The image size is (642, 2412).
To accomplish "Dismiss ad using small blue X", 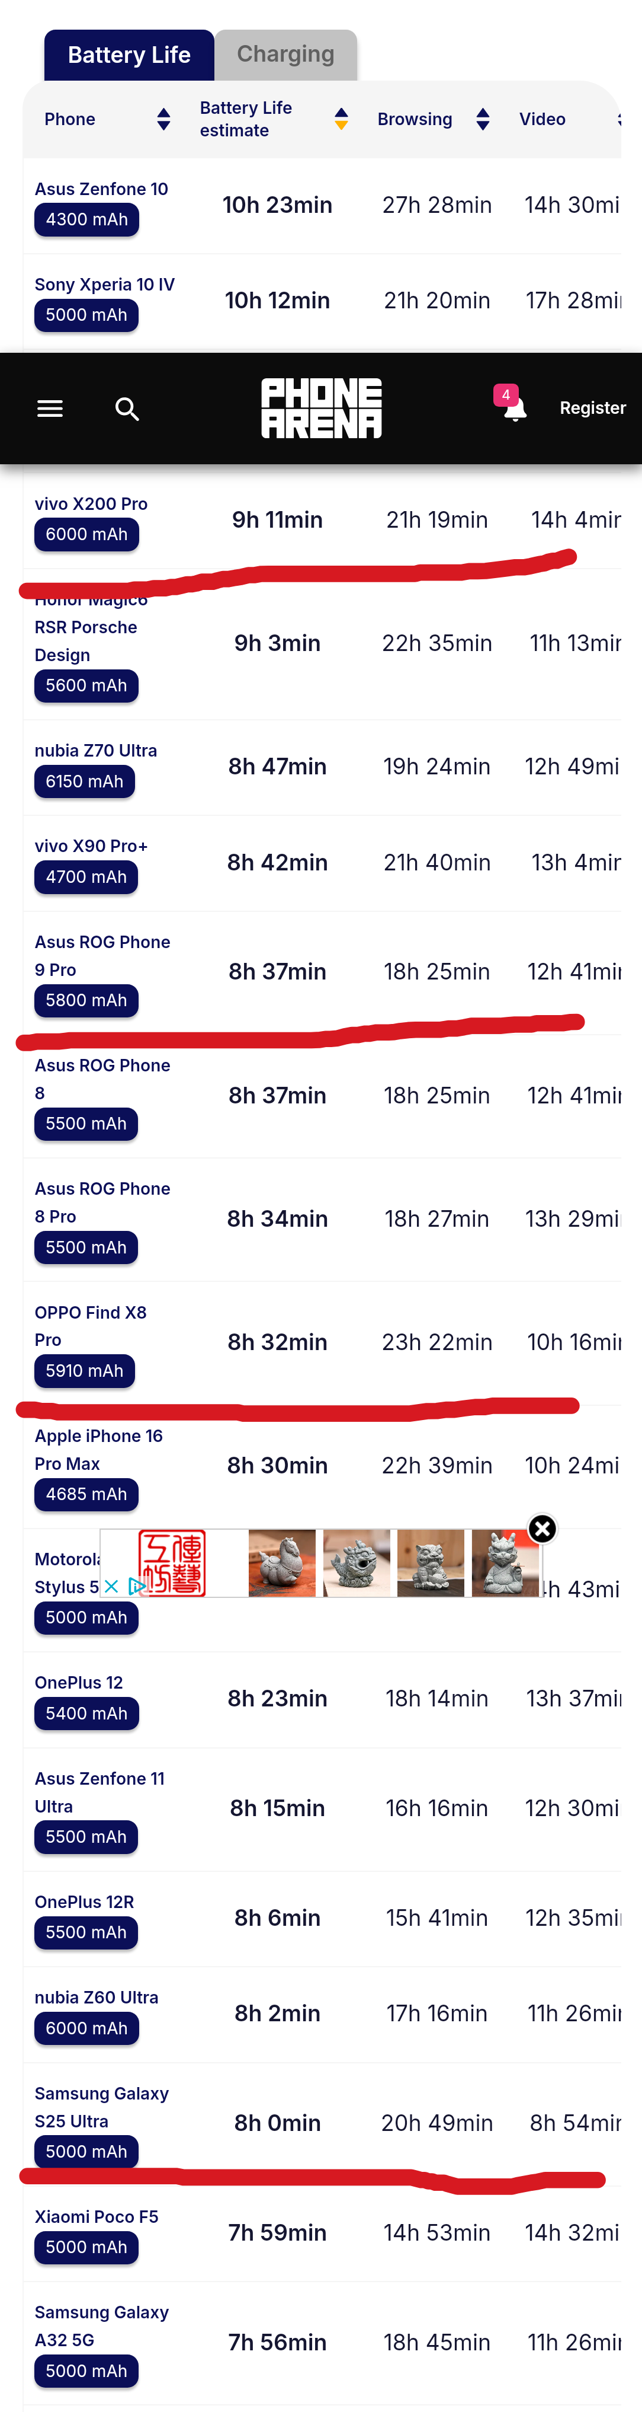I will pos(111,1585).
